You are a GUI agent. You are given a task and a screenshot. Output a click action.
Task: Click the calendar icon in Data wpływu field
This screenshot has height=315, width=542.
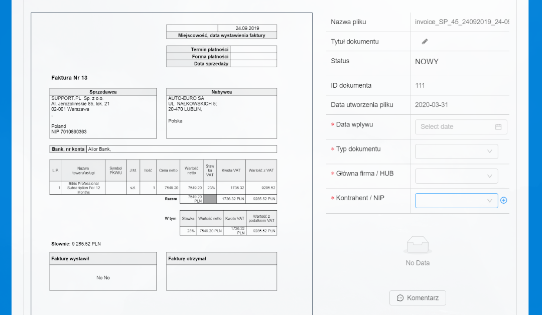point(498,127)
